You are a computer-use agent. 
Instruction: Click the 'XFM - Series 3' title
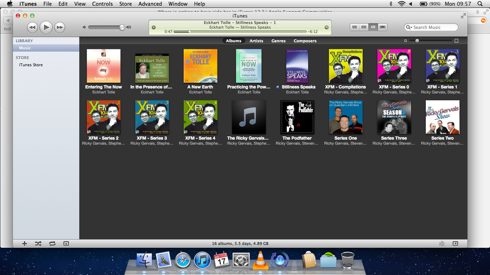click(x=152, y=138)
